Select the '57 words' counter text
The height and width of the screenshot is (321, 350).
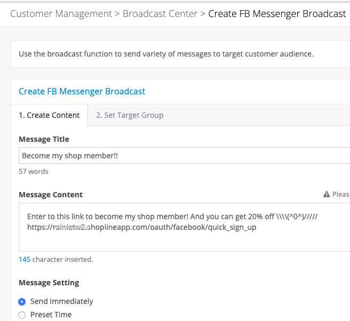(x=34, y=171)
